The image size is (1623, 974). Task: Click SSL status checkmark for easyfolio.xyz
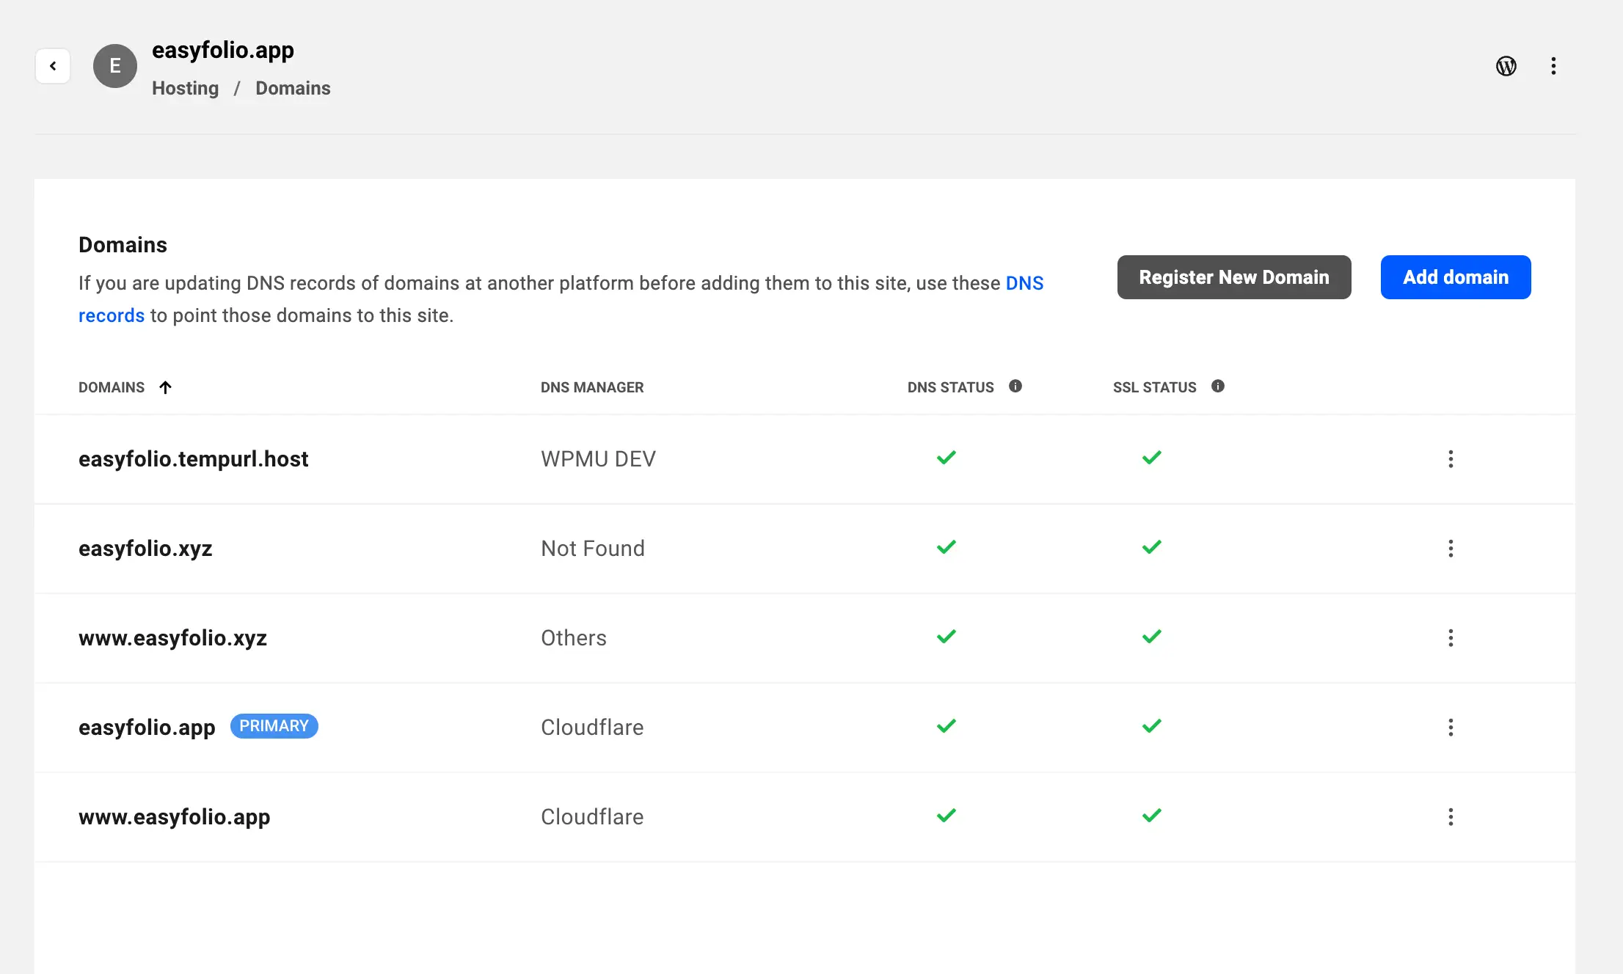pos(1152,547)
